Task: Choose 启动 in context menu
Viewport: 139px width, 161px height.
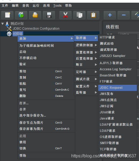Action: click(46, 52)
